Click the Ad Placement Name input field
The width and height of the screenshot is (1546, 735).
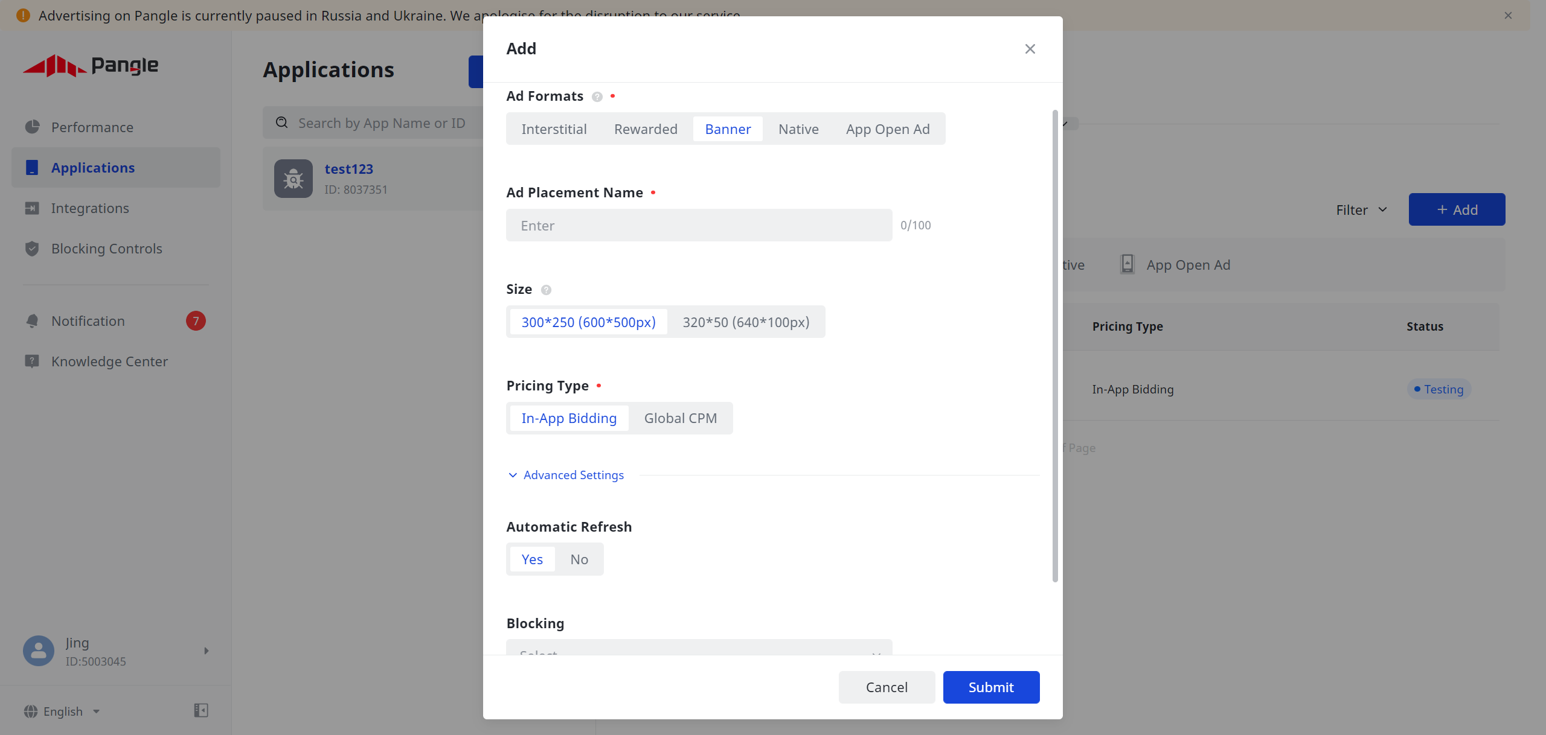coord(699,225)
